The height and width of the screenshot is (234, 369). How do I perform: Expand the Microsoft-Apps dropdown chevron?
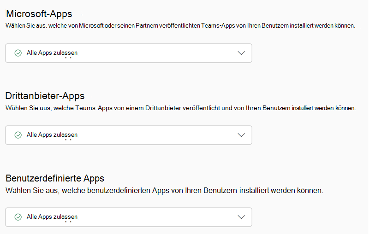[x=241, y=53]
